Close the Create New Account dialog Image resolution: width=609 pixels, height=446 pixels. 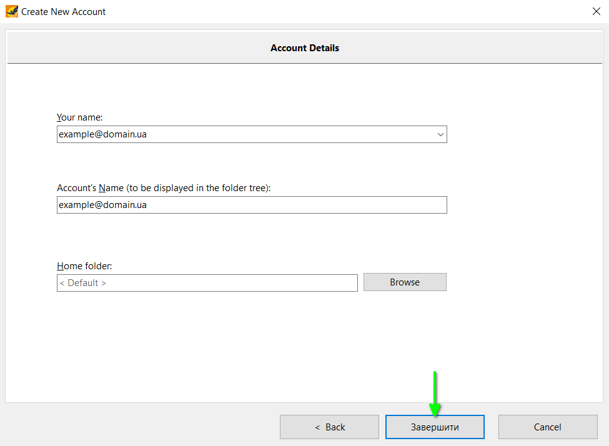(x=595, y=11)
